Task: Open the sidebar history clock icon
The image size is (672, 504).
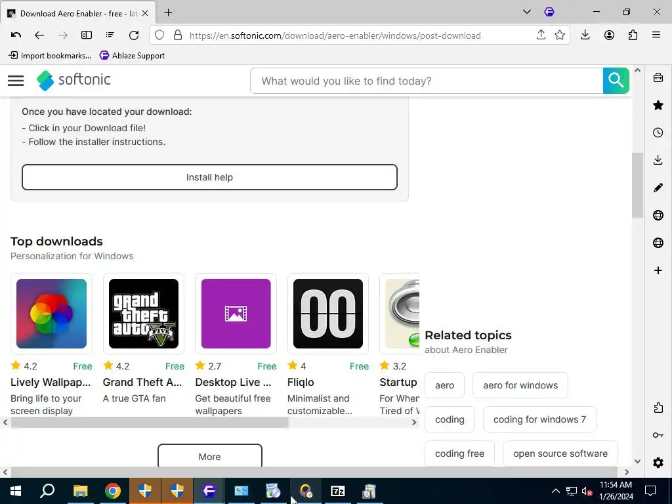Action: point(658,133)
